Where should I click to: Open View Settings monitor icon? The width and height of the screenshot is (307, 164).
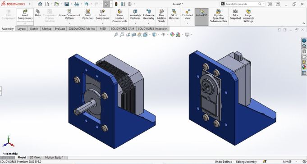(187, 35)
